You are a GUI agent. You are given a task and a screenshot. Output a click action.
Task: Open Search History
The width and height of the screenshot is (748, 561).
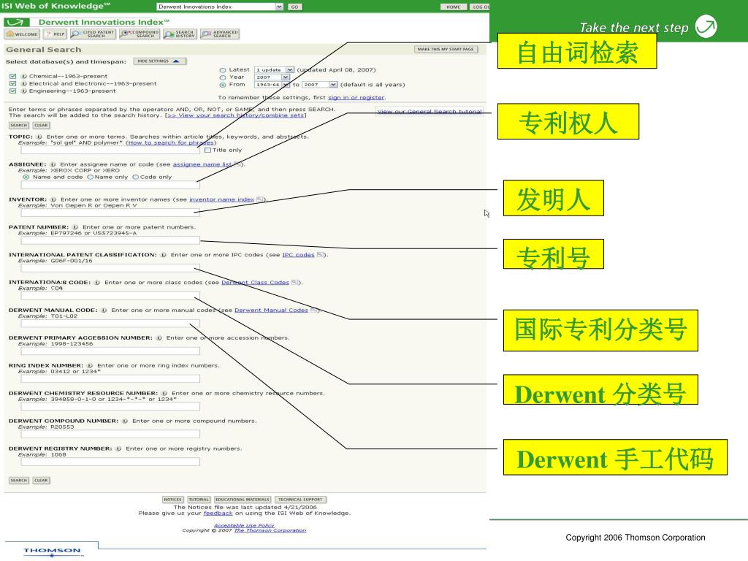(180, 34)
